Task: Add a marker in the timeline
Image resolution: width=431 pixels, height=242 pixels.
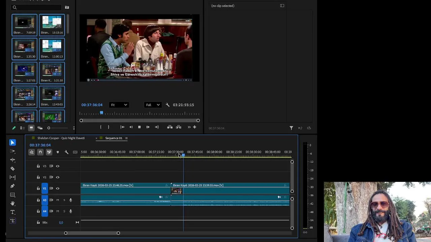Action: [58, 152]
